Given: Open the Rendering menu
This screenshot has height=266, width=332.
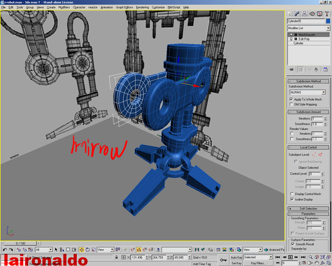Looking at the screenshot, I should tap(142, 8).
